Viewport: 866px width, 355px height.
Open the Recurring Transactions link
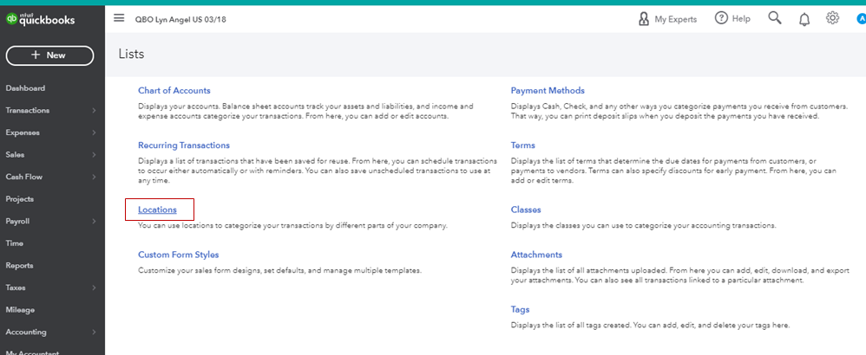point(184,145)
